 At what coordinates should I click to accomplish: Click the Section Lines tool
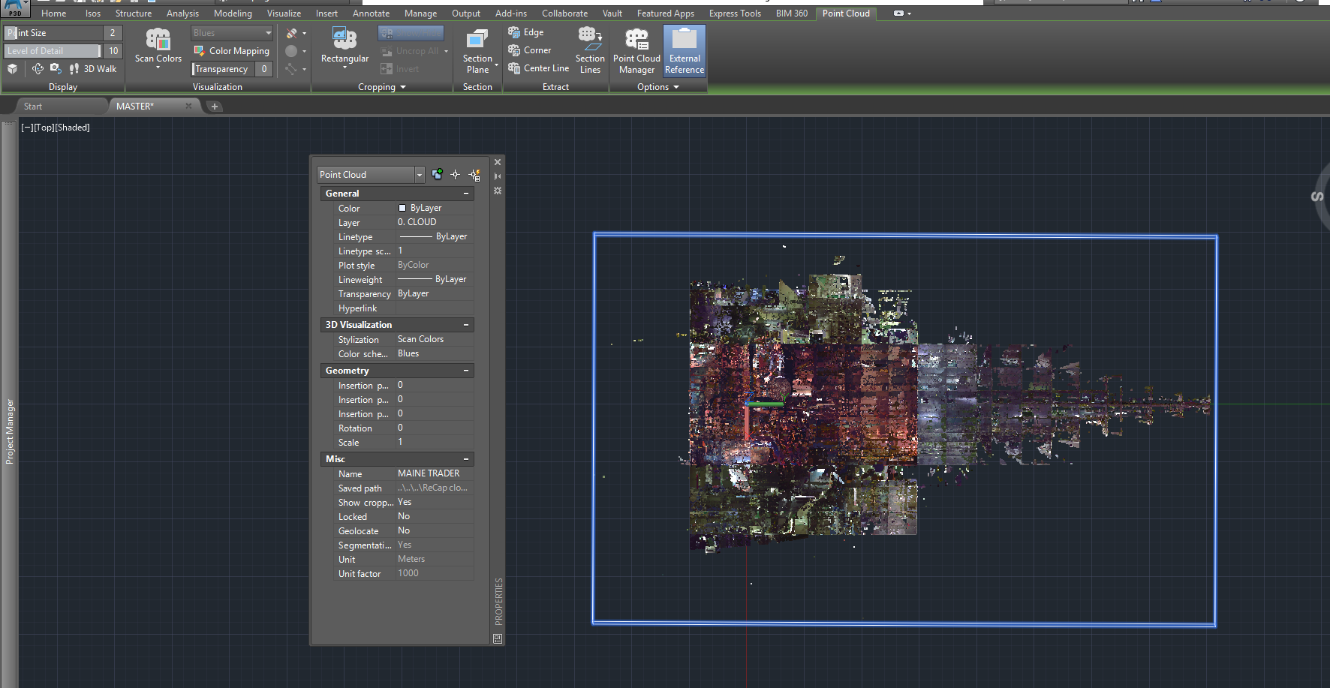[x=590, y=50]
